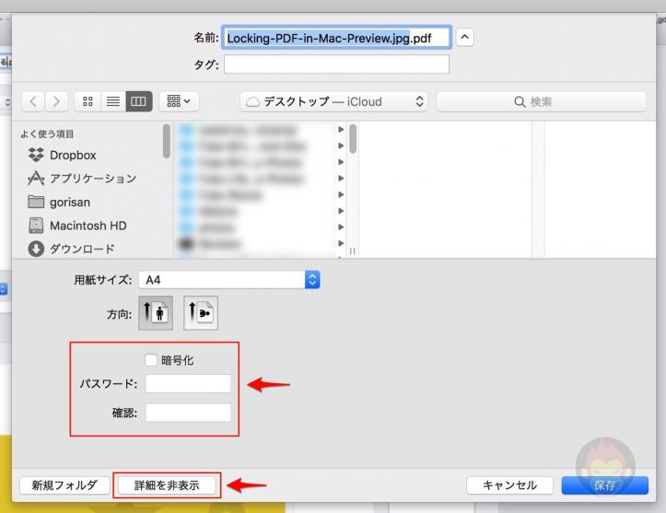Click the sidebar scrollbar thumb
666x513 pixels.
(167, 141)
